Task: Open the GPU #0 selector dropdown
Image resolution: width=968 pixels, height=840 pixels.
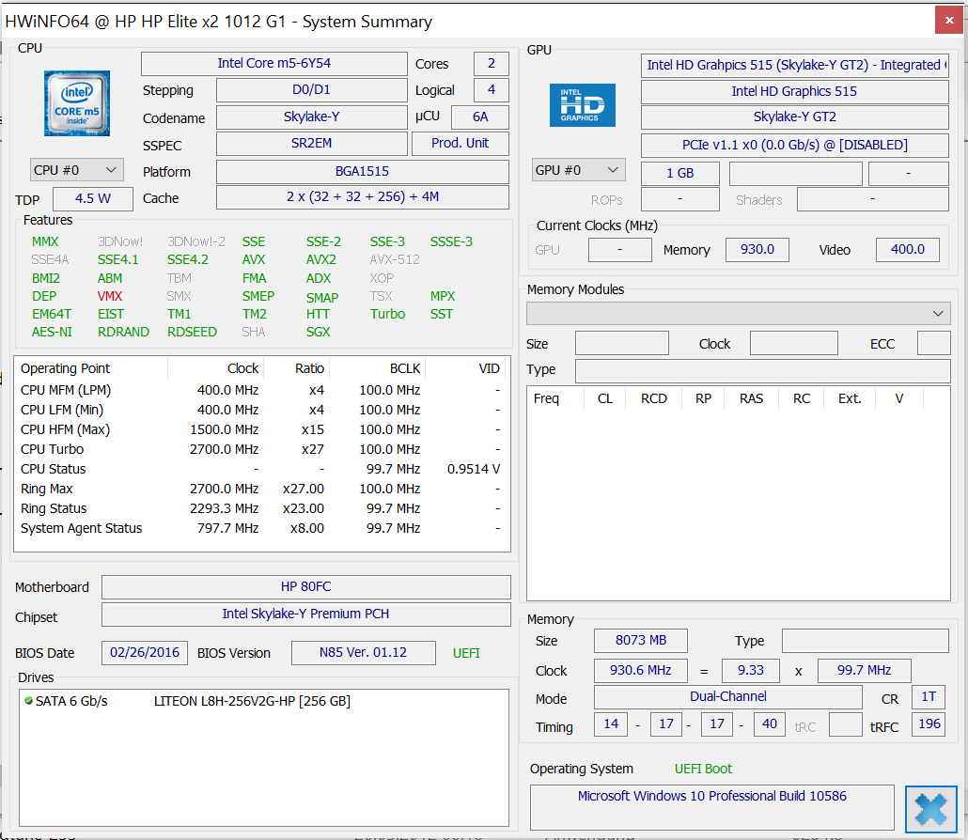Action: pos(578,170)
